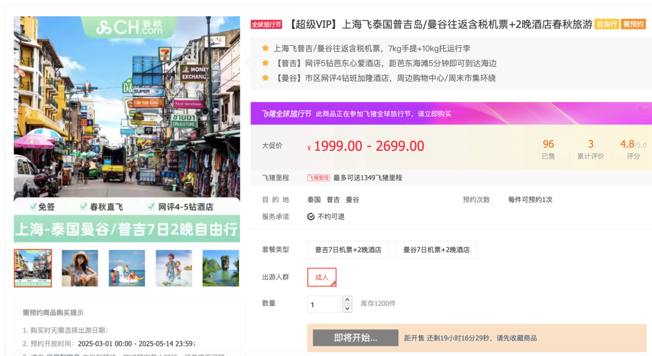Click the 需预约 orange tag
Image resolution: width=652 pixels, height=356 pixels.
(x=633, y=24)
